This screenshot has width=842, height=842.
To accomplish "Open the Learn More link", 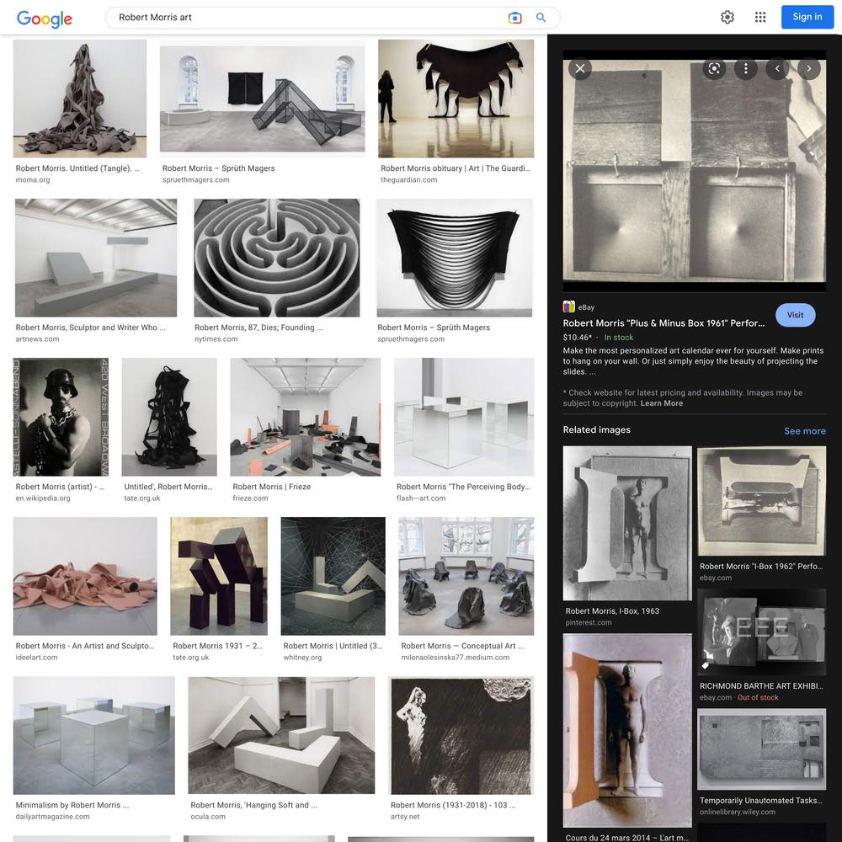I will click(x=662, y=403).
